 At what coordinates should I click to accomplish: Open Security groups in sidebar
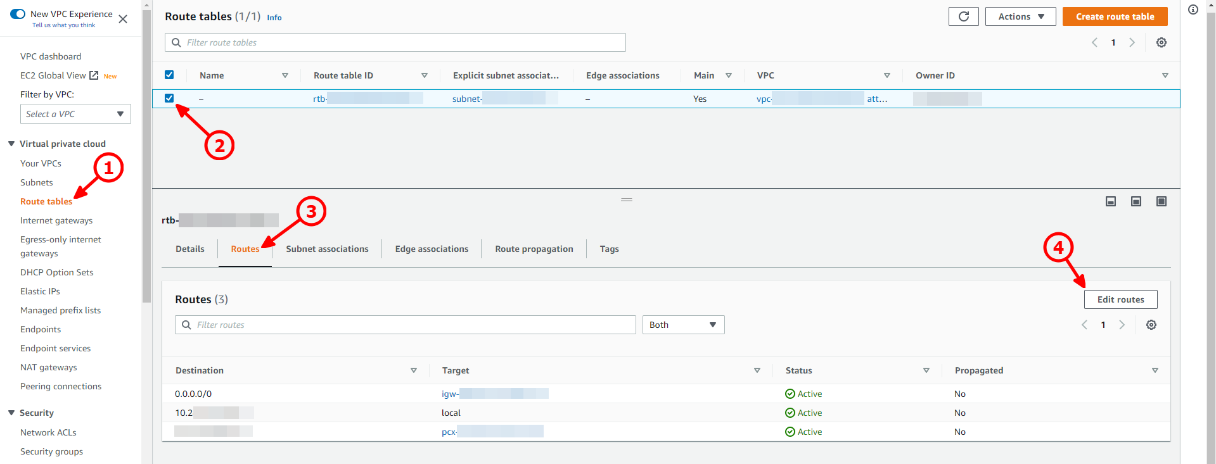click(x=52, y=451)
